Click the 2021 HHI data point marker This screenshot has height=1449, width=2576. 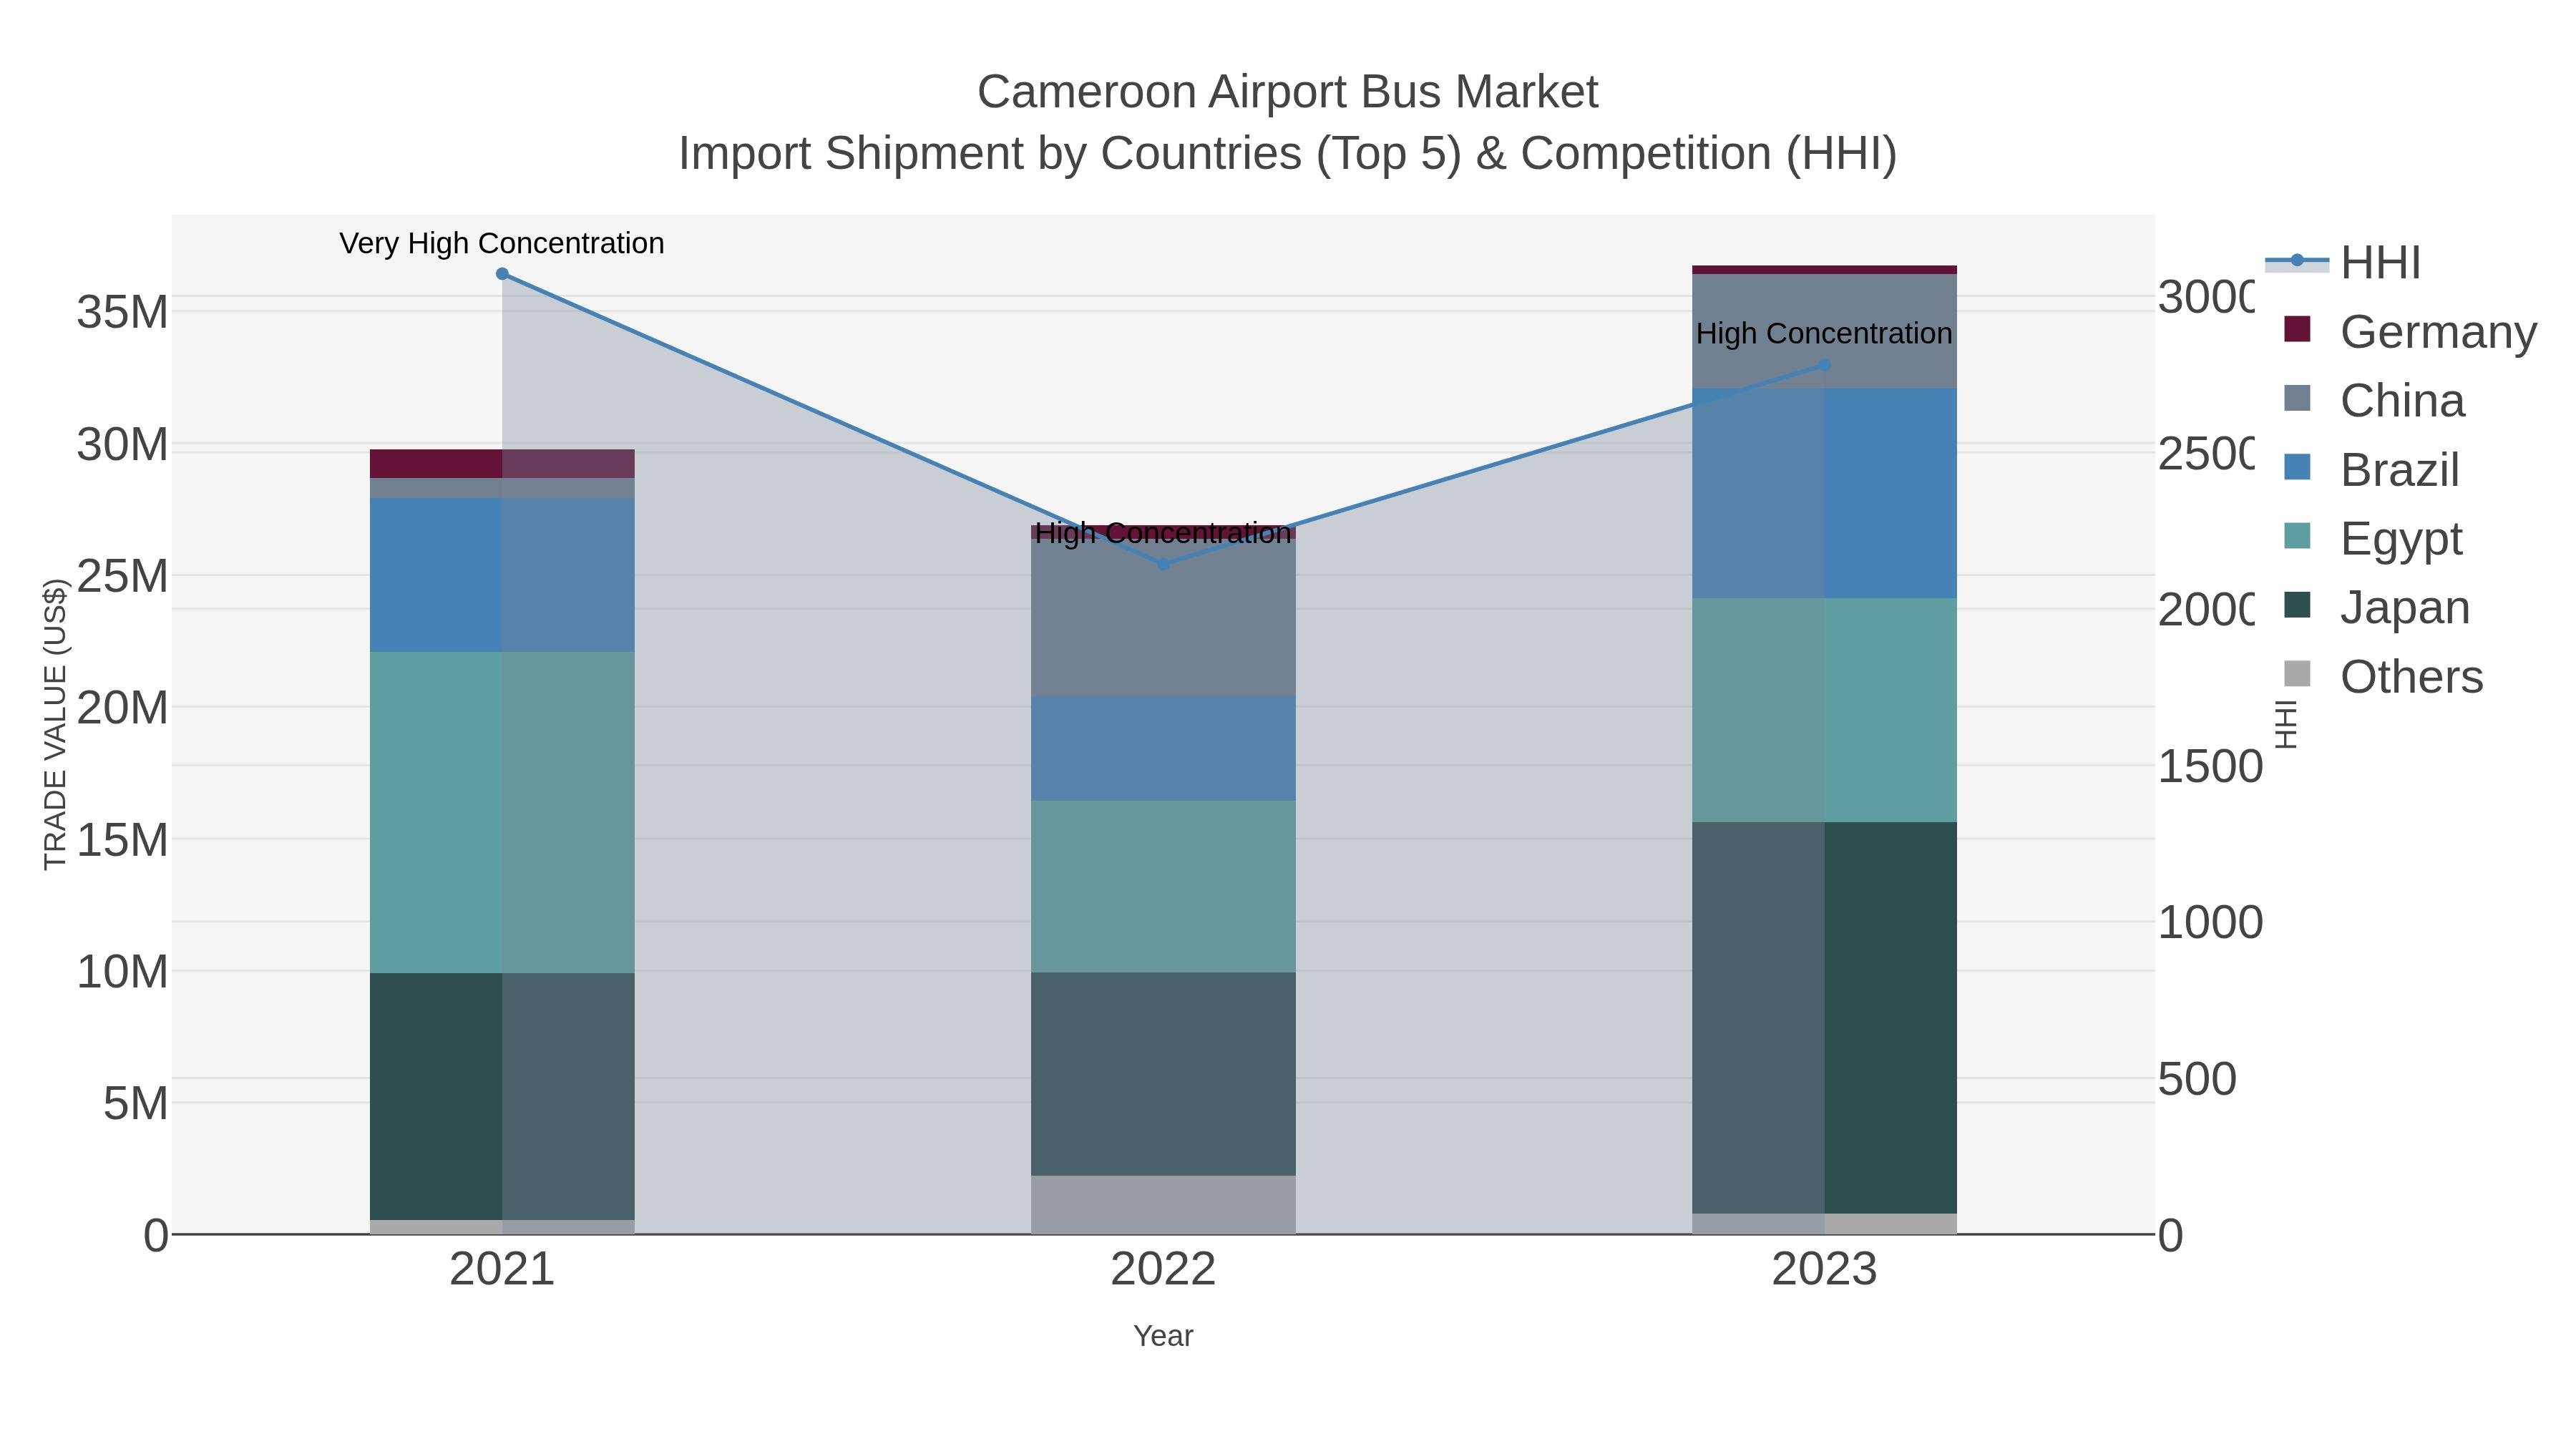[502, 274]
